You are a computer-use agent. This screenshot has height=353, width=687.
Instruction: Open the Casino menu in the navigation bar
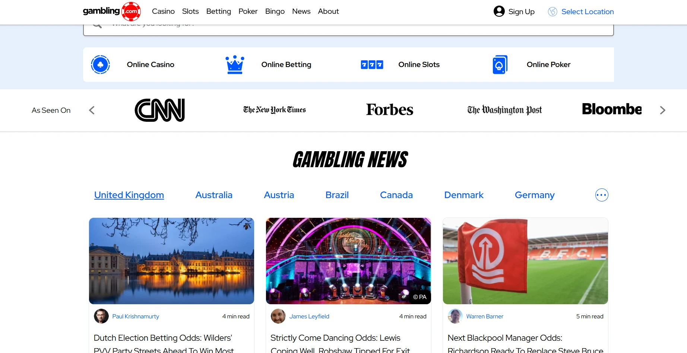tap(163, 12)
